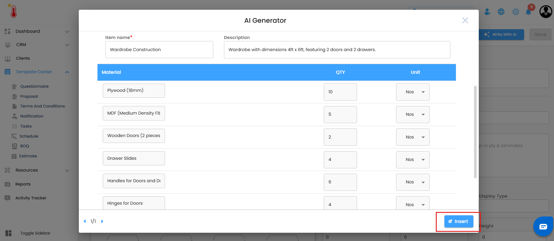This screenshot has height=241, width=554.
Task: Click the Toggle Sidebar control
Action: 35,233
